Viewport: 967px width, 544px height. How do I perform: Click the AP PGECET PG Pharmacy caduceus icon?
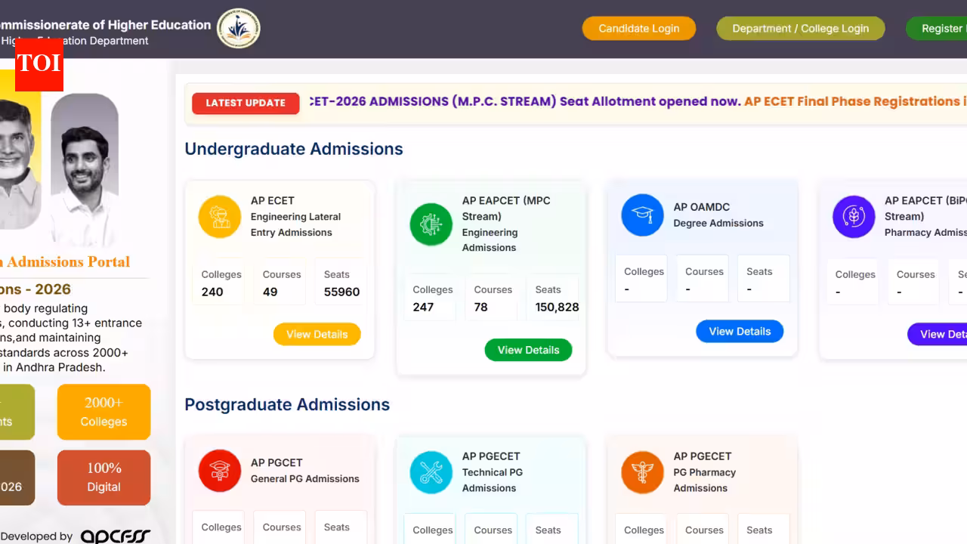[643, 472]
